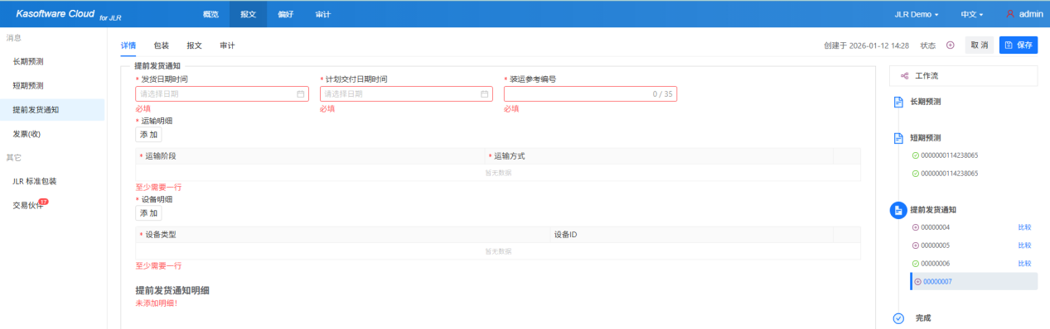Click the blue 提前发货通知 step icon
1050x329 pixels.
[x=898, y=210]
